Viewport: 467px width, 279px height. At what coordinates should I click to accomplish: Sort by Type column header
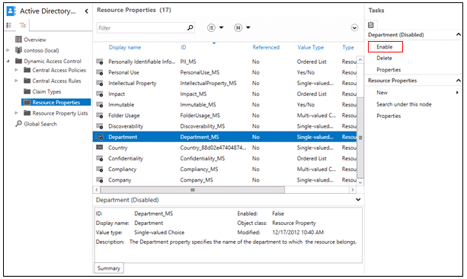348,48
